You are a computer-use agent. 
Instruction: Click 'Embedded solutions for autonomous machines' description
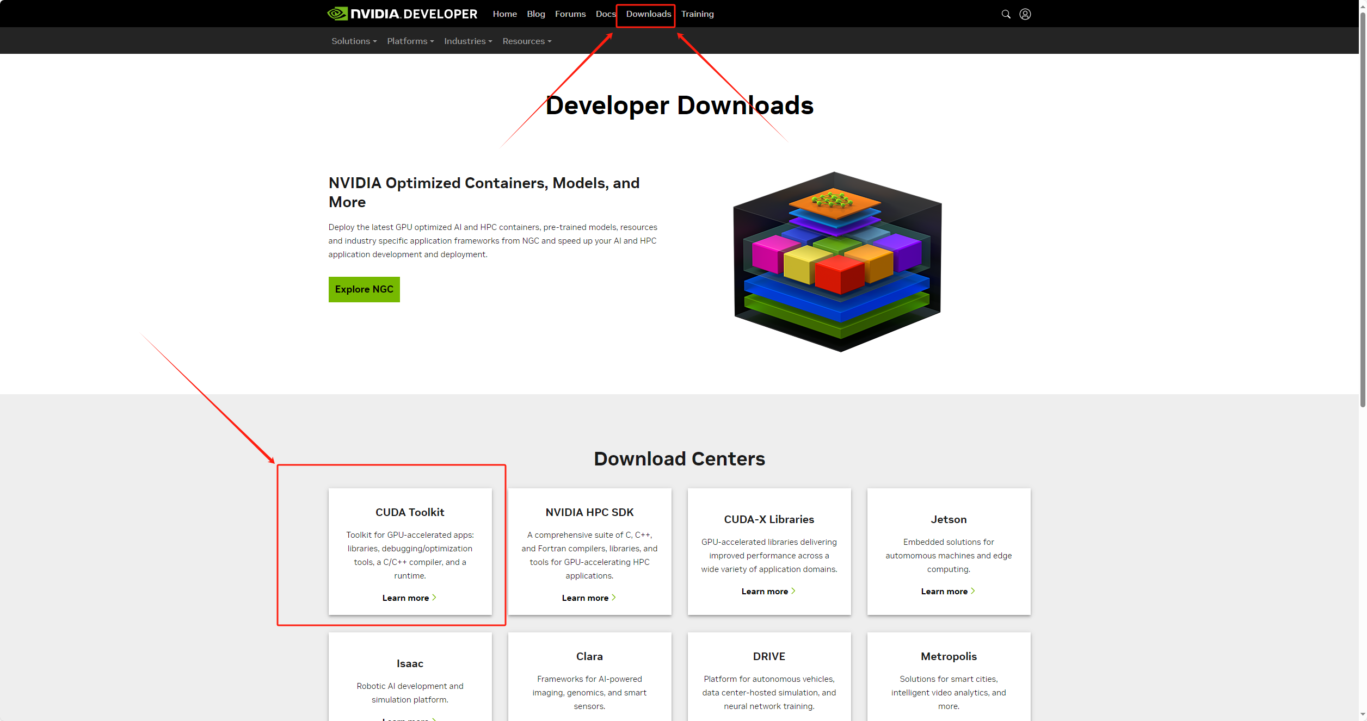coord(949,556)
